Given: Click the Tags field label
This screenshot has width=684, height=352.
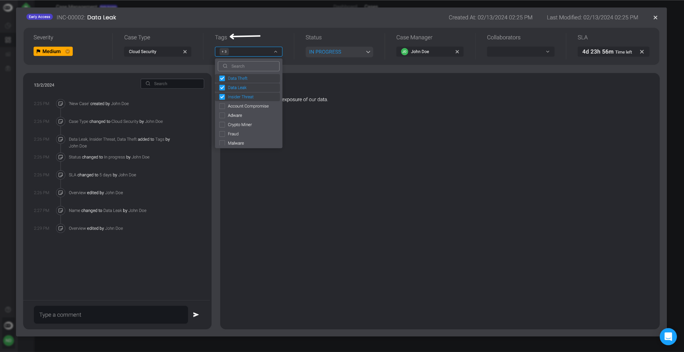Looking at the screenshot, I should pos(221,37).
